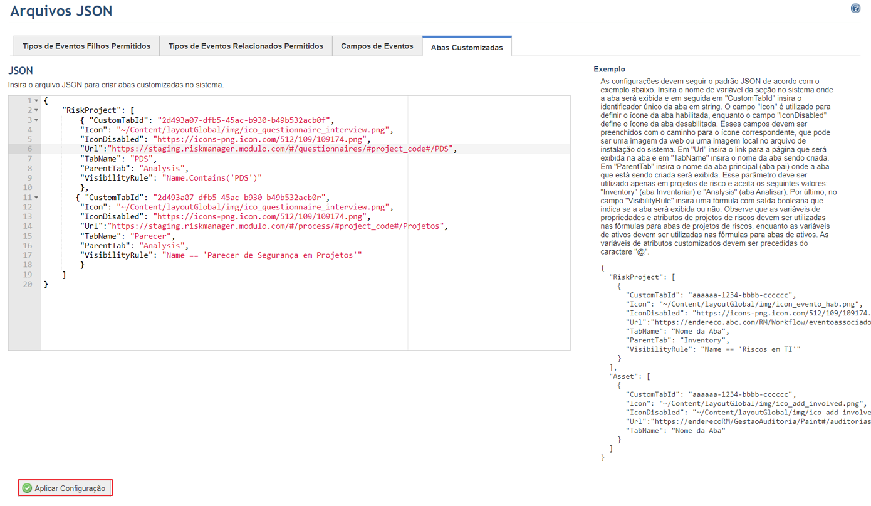Image resolution: width=871 pixels, height=506 pixels.
Task: Click the 'Parecer de Segurança em Projetos' rule
Action: tap(262, 255)
